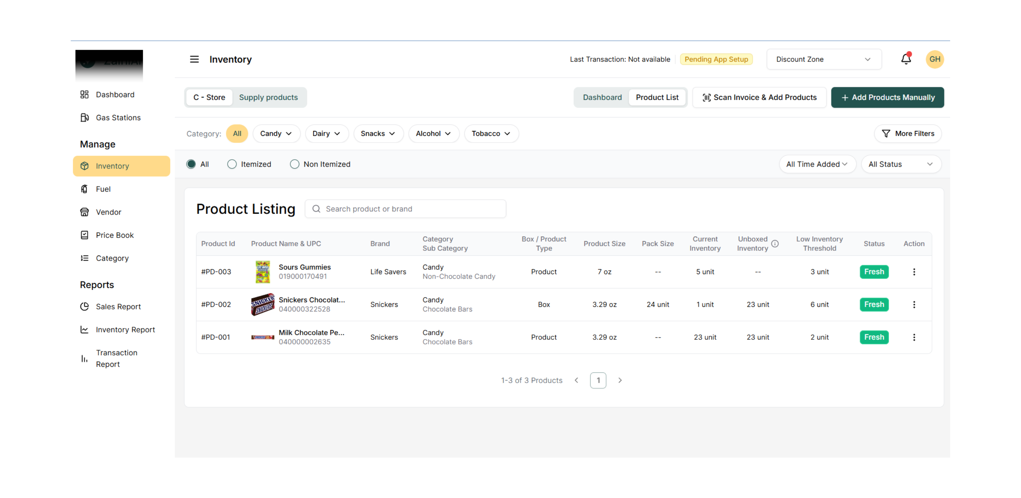Open the three-dot action menu for #PD-001

click(914, 337)
